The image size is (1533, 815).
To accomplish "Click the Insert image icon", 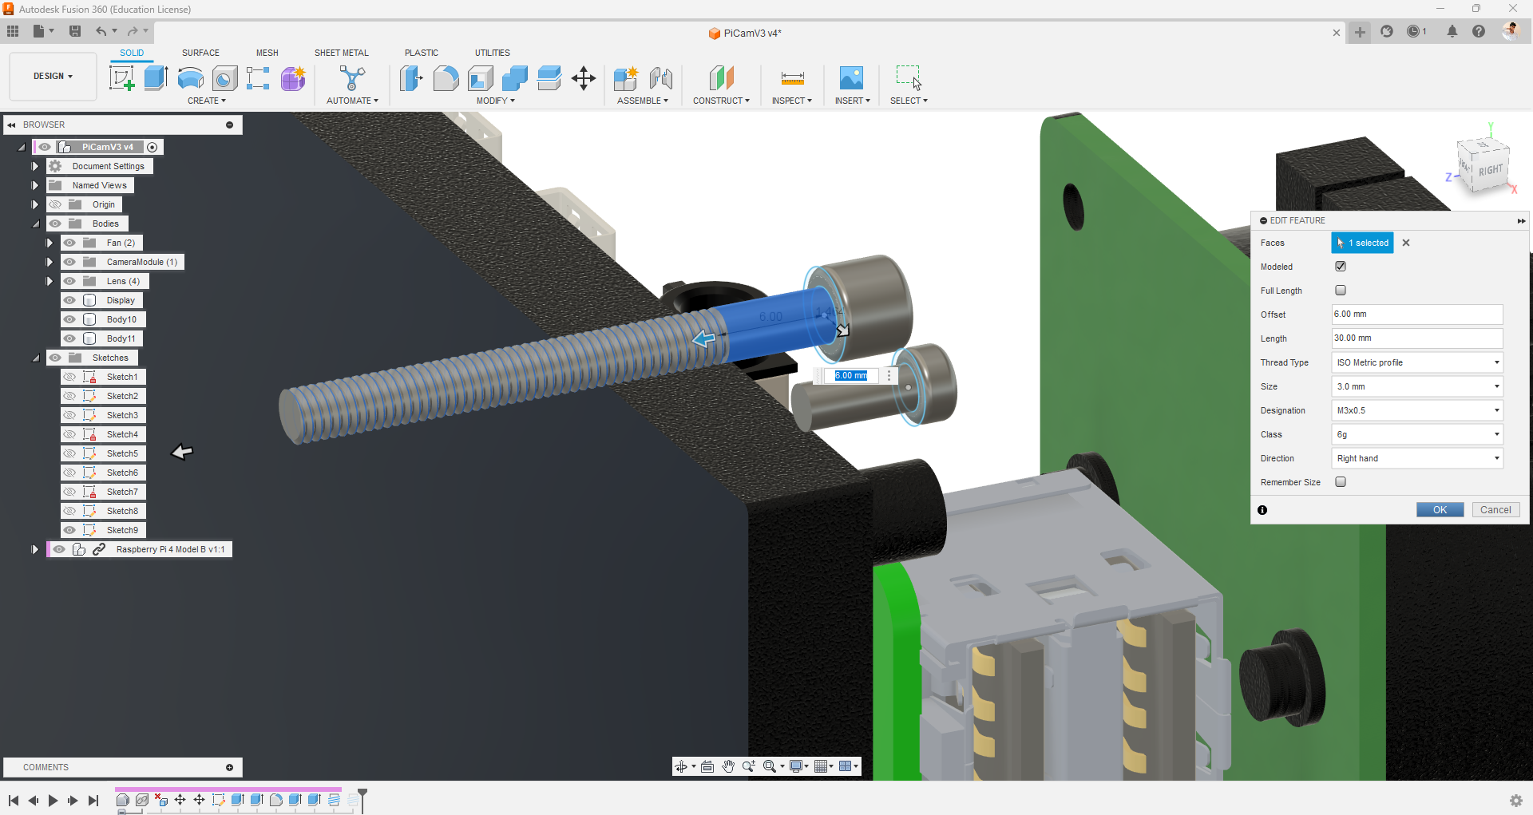I will click(851, 78).
